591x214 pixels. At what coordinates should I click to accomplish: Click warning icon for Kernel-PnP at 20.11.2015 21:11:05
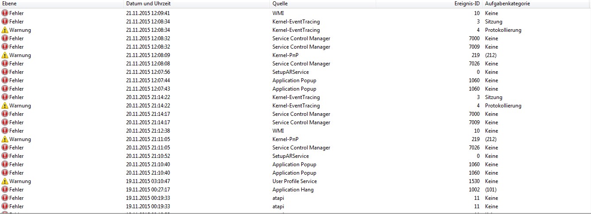click(5, 139)
